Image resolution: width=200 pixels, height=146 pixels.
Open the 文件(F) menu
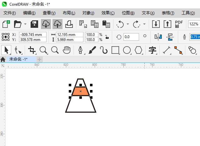coord(10,13)
